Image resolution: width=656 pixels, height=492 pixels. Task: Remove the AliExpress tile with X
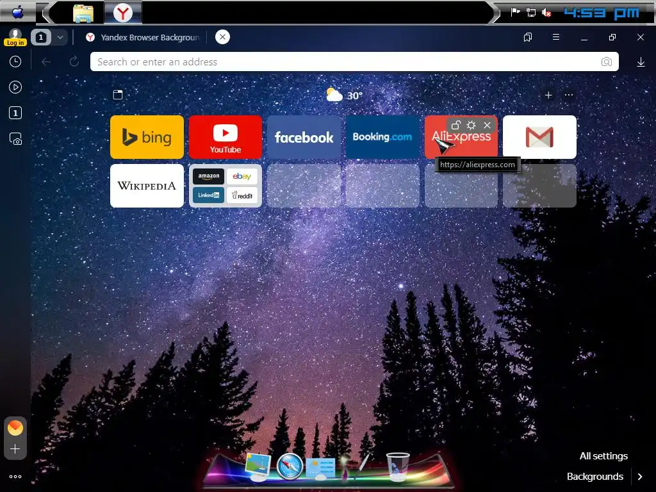(x=487, y=125)
